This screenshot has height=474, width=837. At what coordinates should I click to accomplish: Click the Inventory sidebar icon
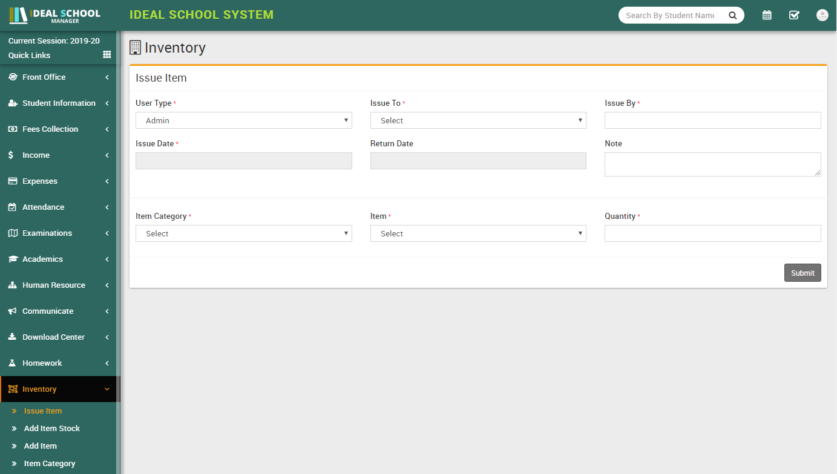13,389
